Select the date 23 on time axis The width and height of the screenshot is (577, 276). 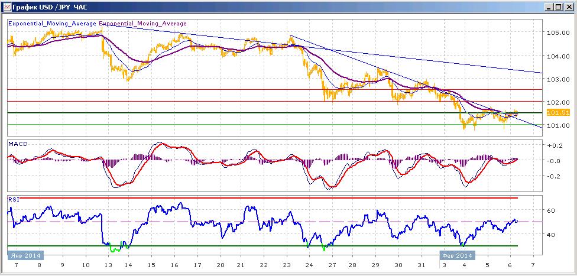coord(286,265)
